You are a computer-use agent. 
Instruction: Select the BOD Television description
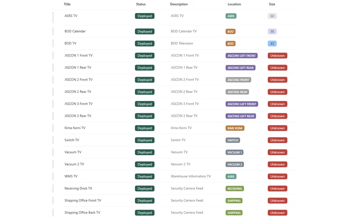click(x=182, y=43)
